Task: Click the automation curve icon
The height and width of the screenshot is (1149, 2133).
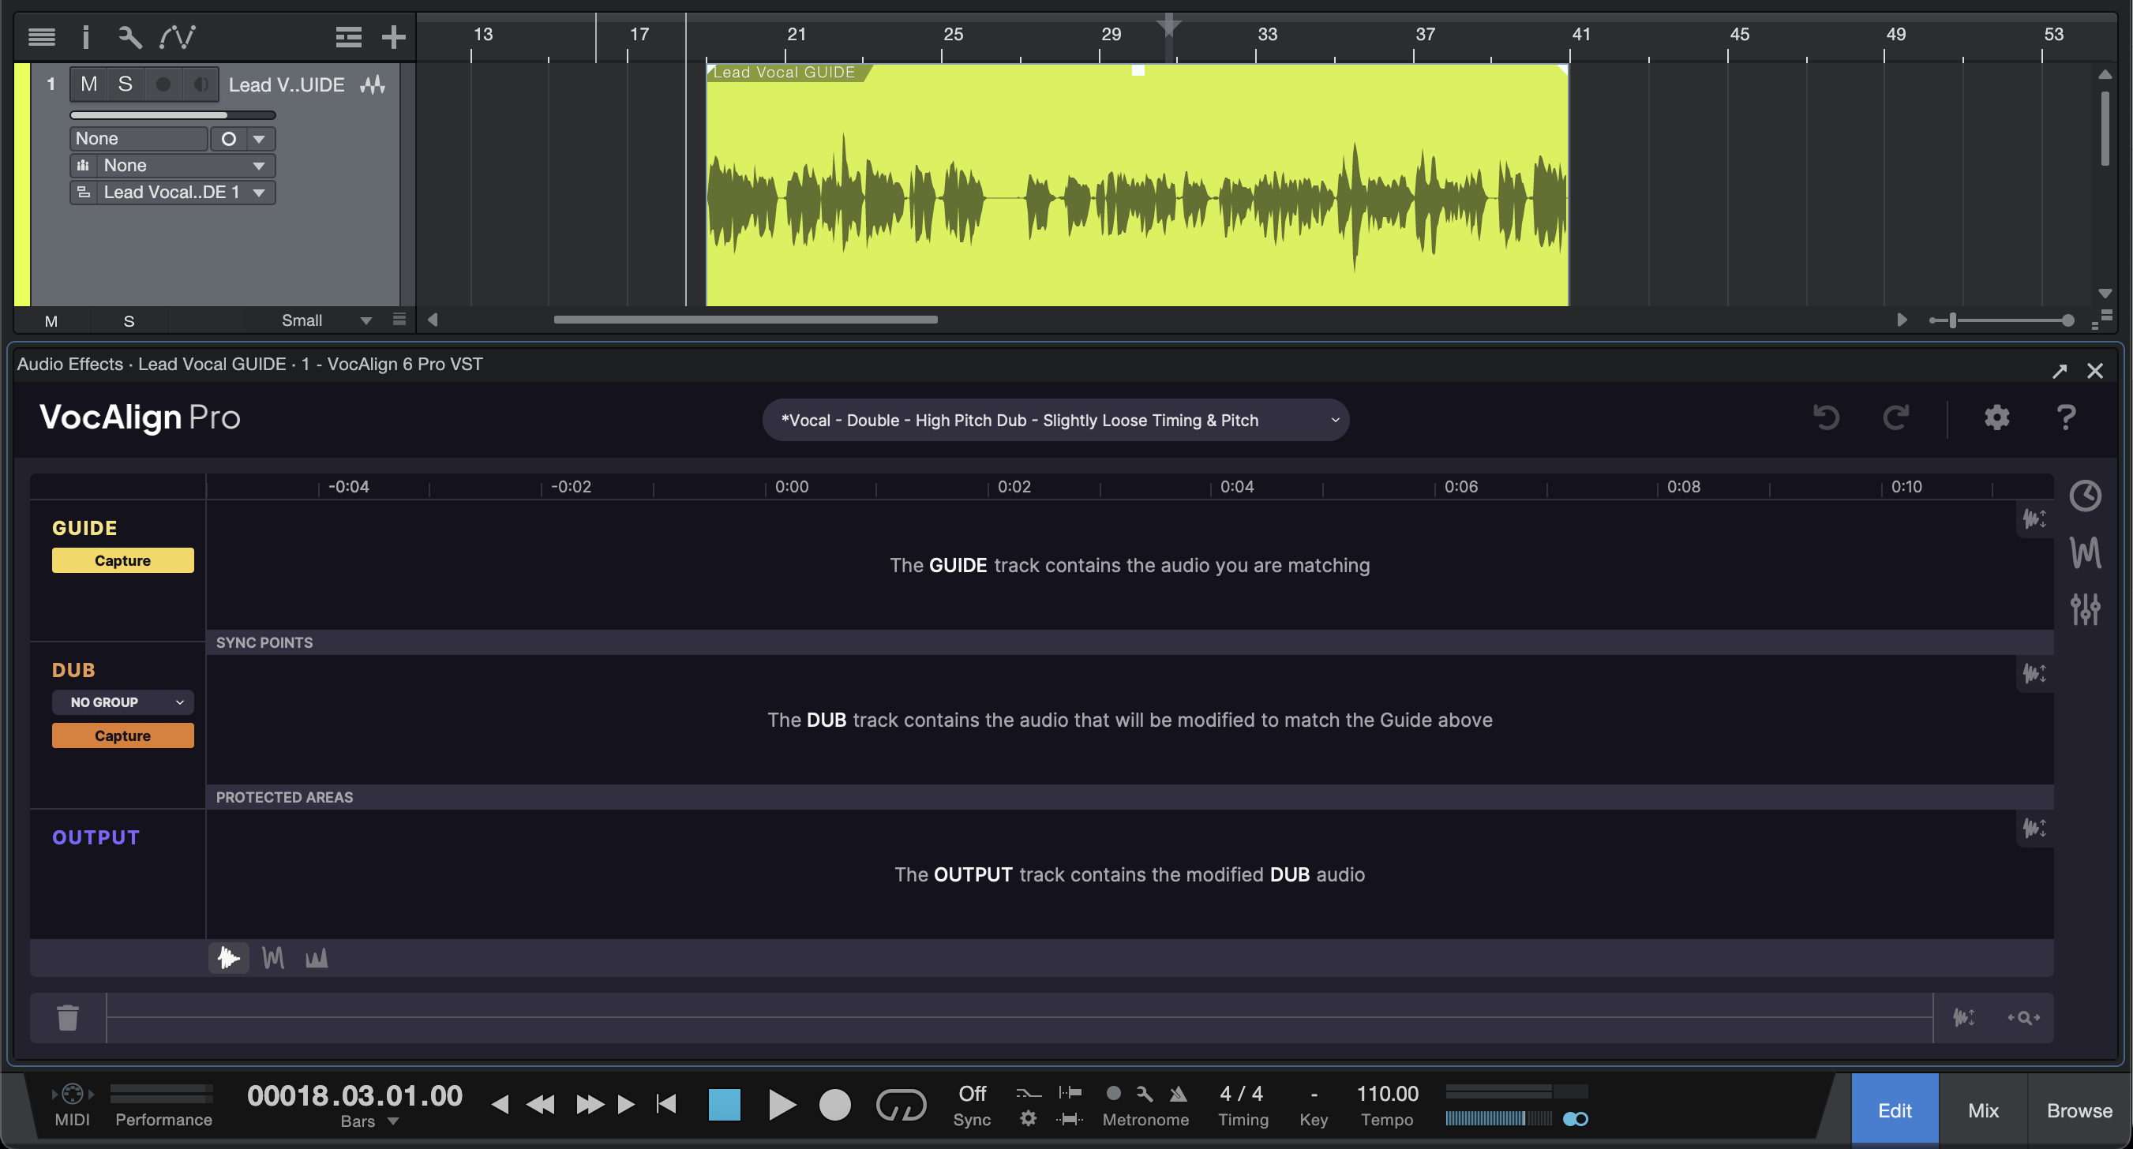Action: 177,36
